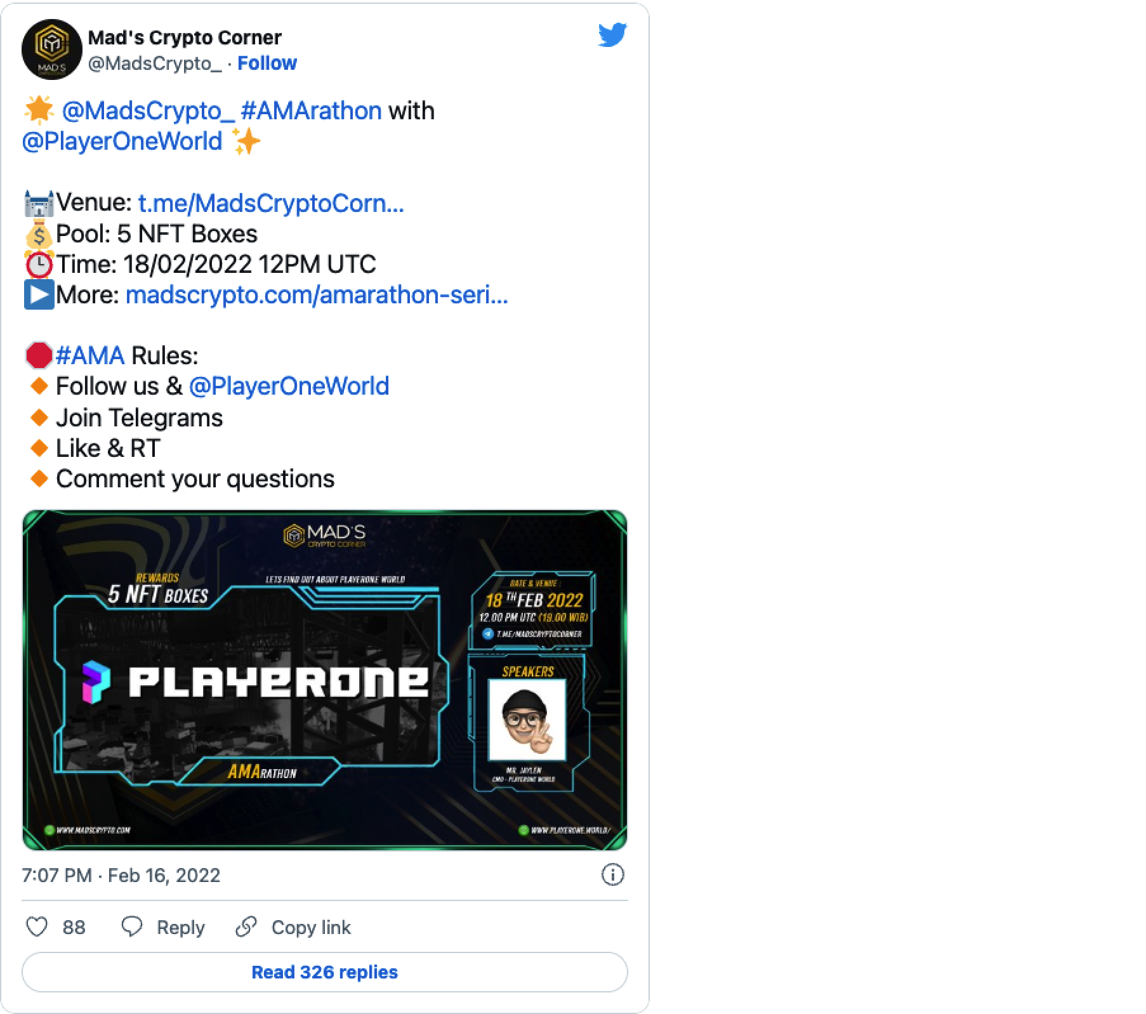Click the reply speech bubble icon
The width and height of the screenshot is (1146, 1014).
pos(132,926)
